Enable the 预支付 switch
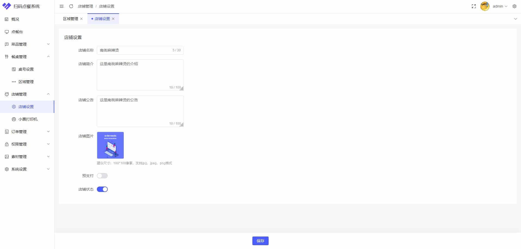 [102, 176]
